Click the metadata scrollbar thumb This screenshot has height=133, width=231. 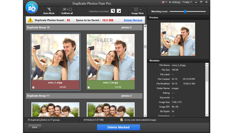[207, 74]
